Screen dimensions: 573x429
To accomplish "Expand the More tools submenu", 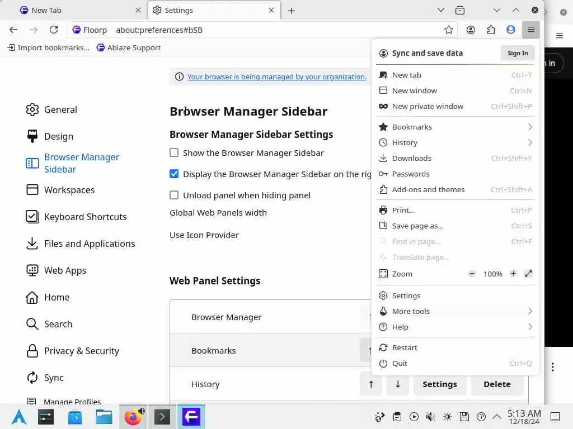I will pyautogui.click(x=455, y=311).
